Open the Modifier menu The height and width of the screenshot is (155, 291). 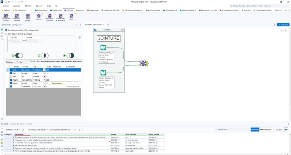click(x=17, y=6)
